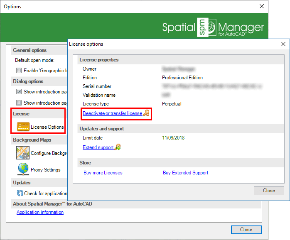Click the License Options key card icon
The width and height of the screenshot is (290, 240).
23,127
